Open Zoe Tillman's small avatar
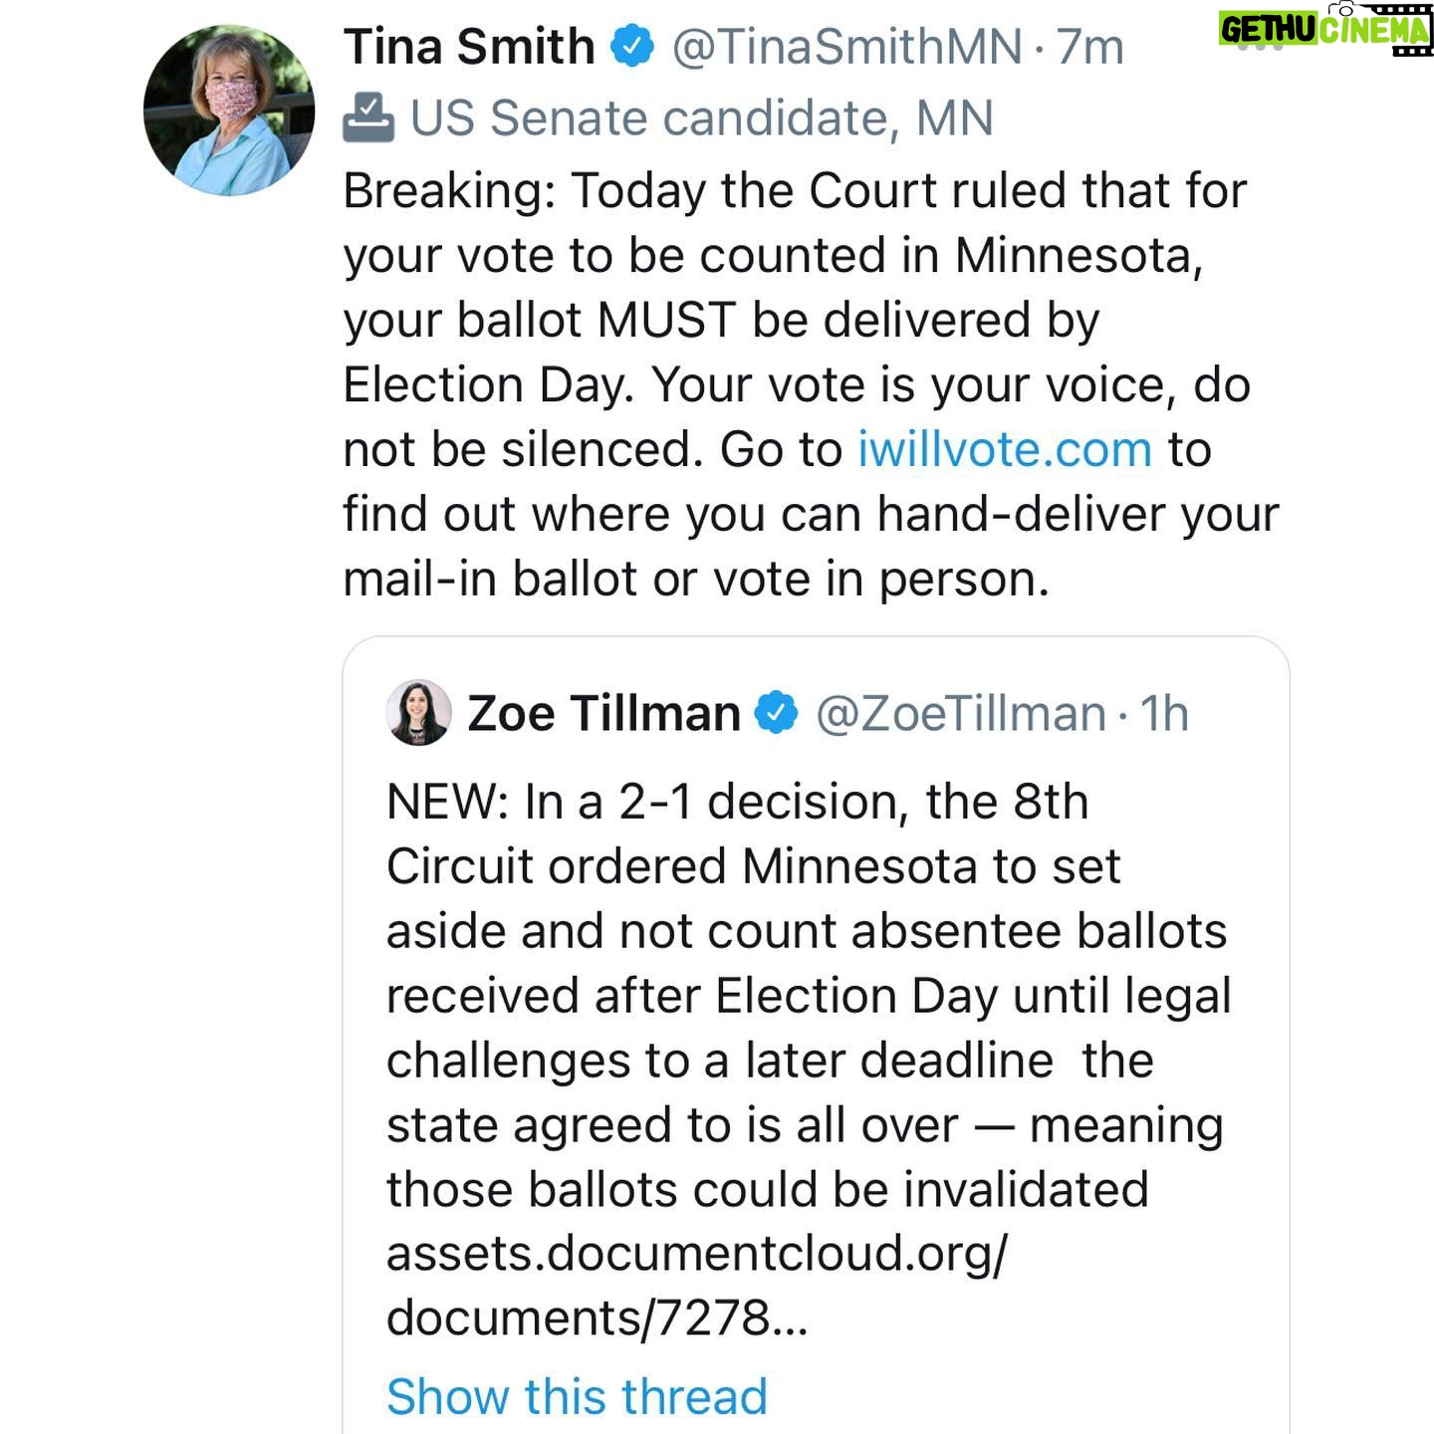The height and width of the screenshot is (1434, 1434). pyautogui.click(x=418, y=713)
